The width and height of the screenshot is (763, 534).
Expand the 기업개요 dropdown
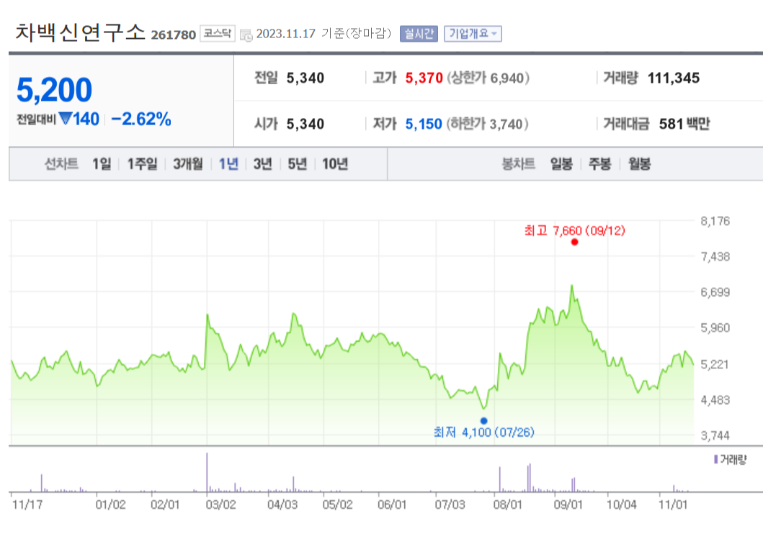point(473,34)
